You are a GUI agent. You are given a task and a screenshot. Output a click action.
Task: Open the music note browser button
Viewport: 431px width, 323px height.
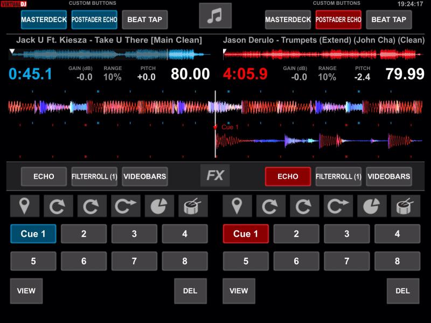coord(215,16)
